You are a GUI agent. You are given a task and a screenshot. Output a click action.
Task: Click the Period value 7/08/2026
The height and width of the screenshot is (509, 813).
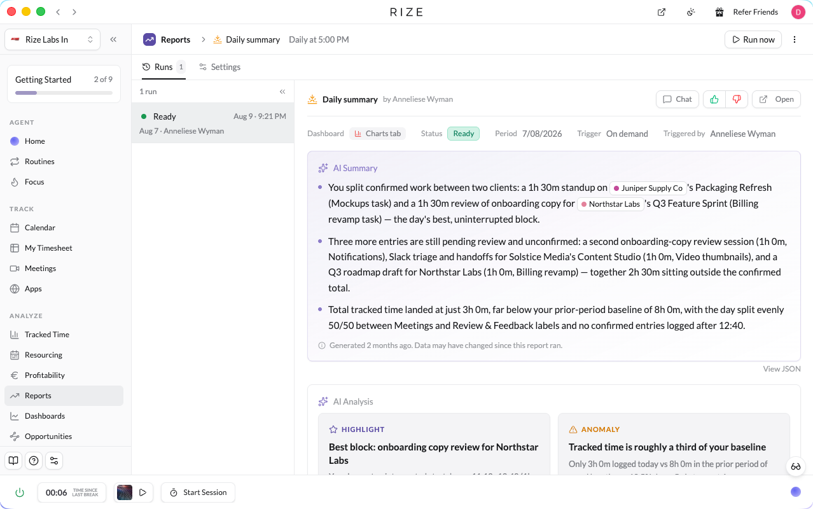(x=542, y=134)
